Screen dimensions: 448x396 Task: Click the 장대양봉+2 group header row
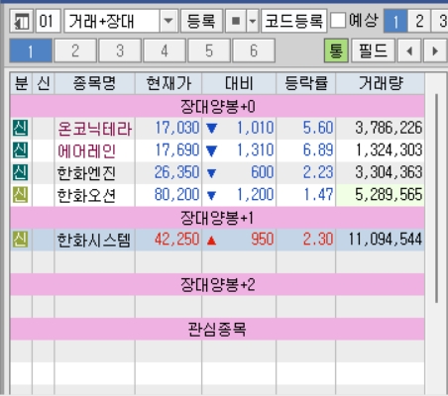point(217,284)
